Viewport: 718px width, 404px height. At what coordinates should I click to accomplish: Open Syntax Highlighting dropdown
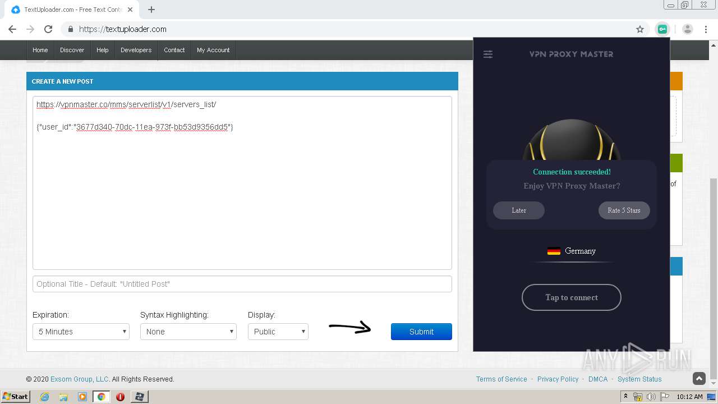click(188, 332)
